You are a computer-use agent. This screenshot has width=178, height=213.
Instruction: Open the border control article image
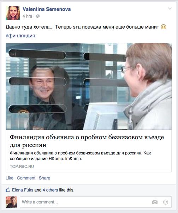(x=89, y=86)
